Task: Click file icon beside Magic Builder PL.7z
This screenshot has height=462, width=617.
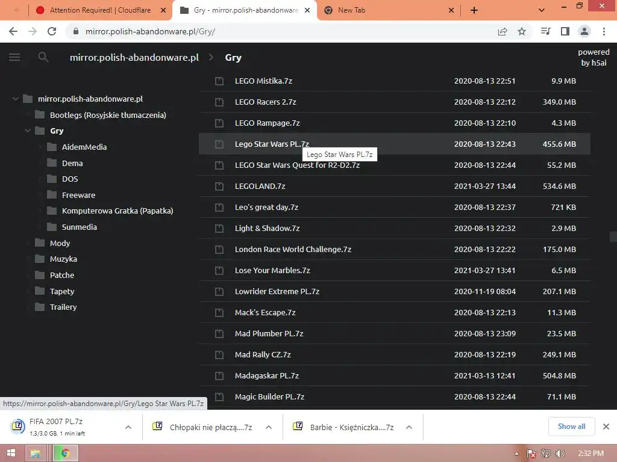Action: tap(219, 397)
